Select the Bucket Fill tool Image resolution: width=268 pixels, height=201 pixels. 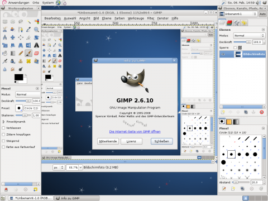click(x=5, y=53)
